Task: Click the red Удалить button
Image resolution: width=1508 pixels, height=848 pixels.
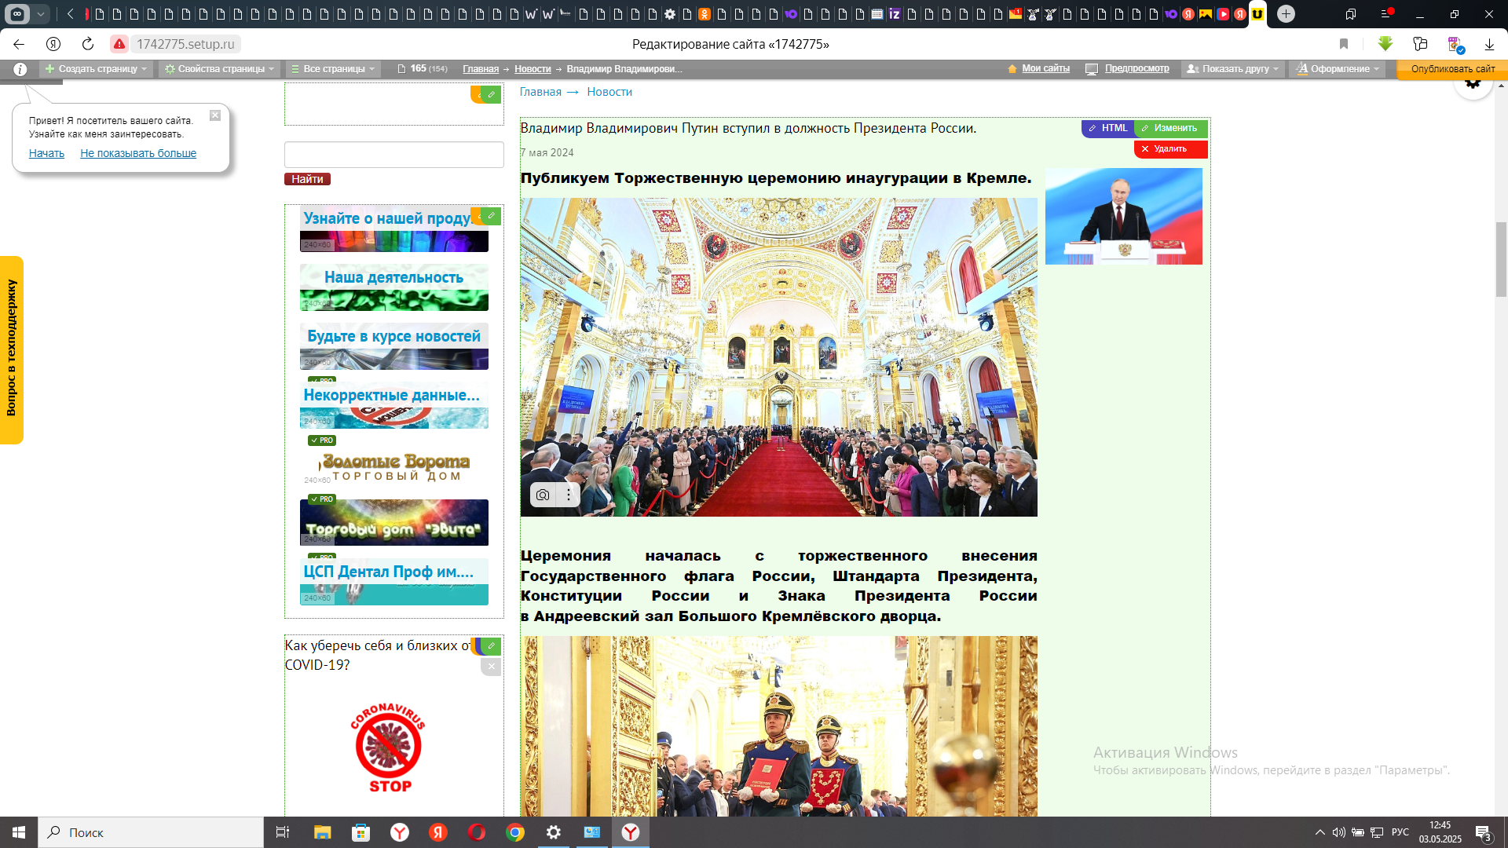Action: [1170, 148]
